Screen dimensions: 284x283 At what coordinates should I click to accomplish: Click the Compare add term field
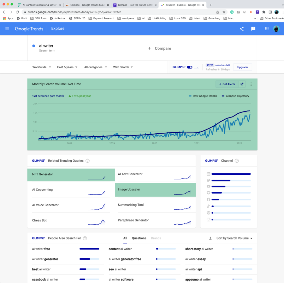point(199,48)
